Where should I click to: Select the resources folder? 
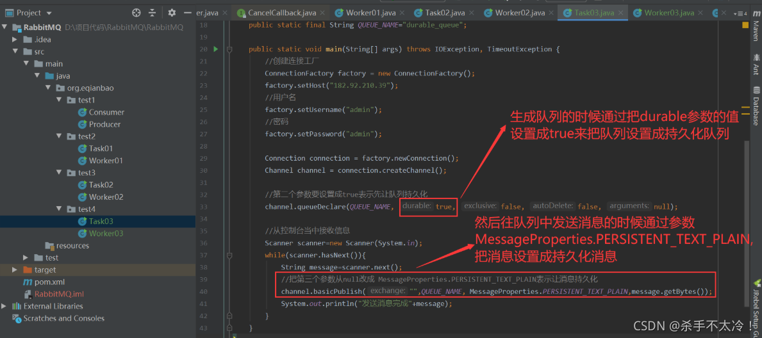[x=72, y=246]
